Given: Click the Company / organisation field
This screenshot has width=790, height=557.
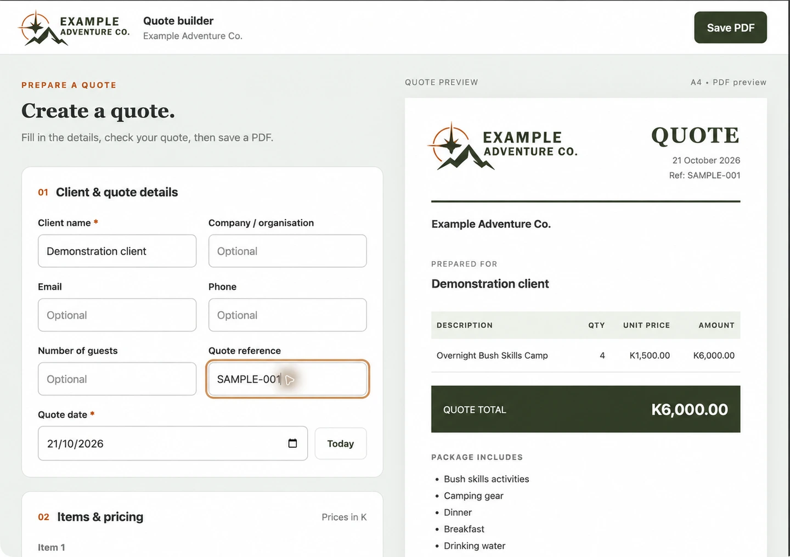Looking at the screenshot, I should coord(287,251).
